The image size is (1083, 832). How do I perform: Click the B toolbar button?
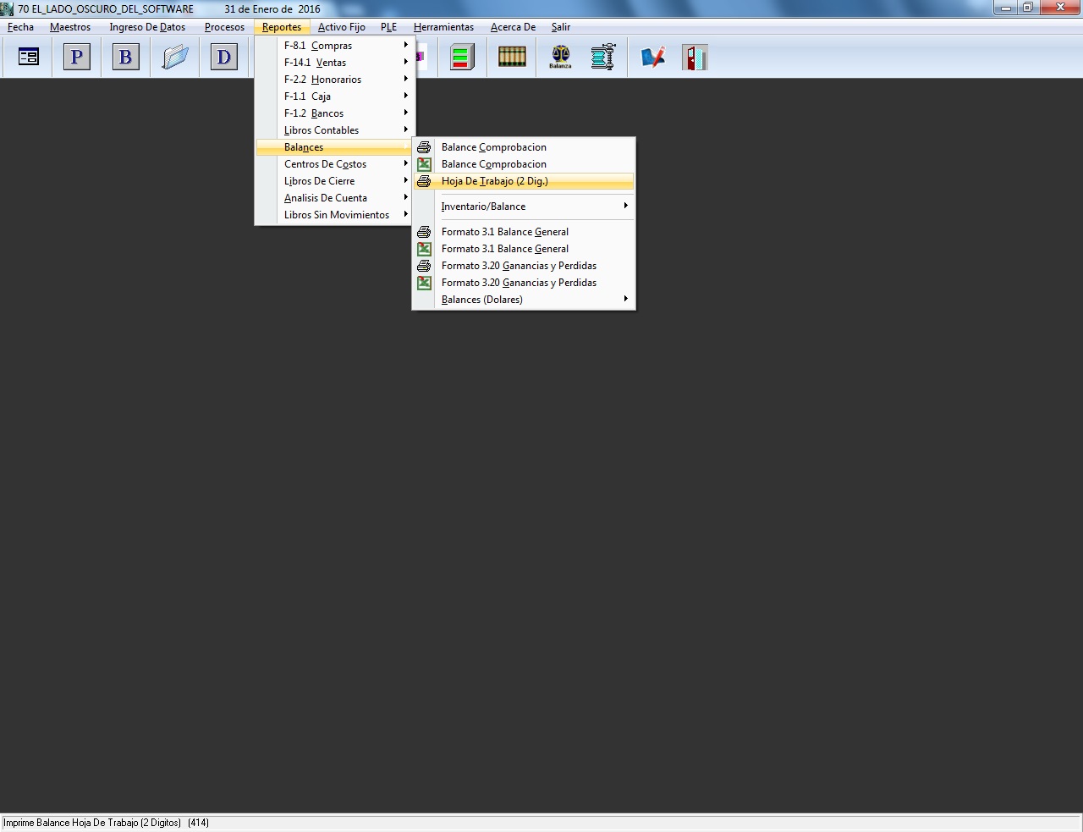[126, 58]
